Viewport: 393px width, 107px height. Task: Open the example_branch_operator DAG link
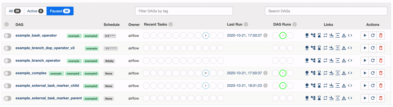click(38, 61)
